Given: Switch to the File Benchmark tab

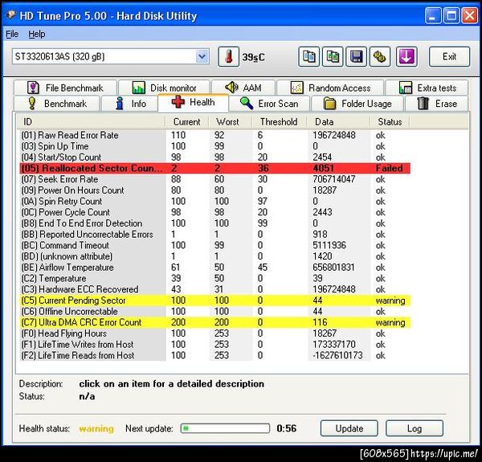Looking at the screenshot, I should pos(65,88).
